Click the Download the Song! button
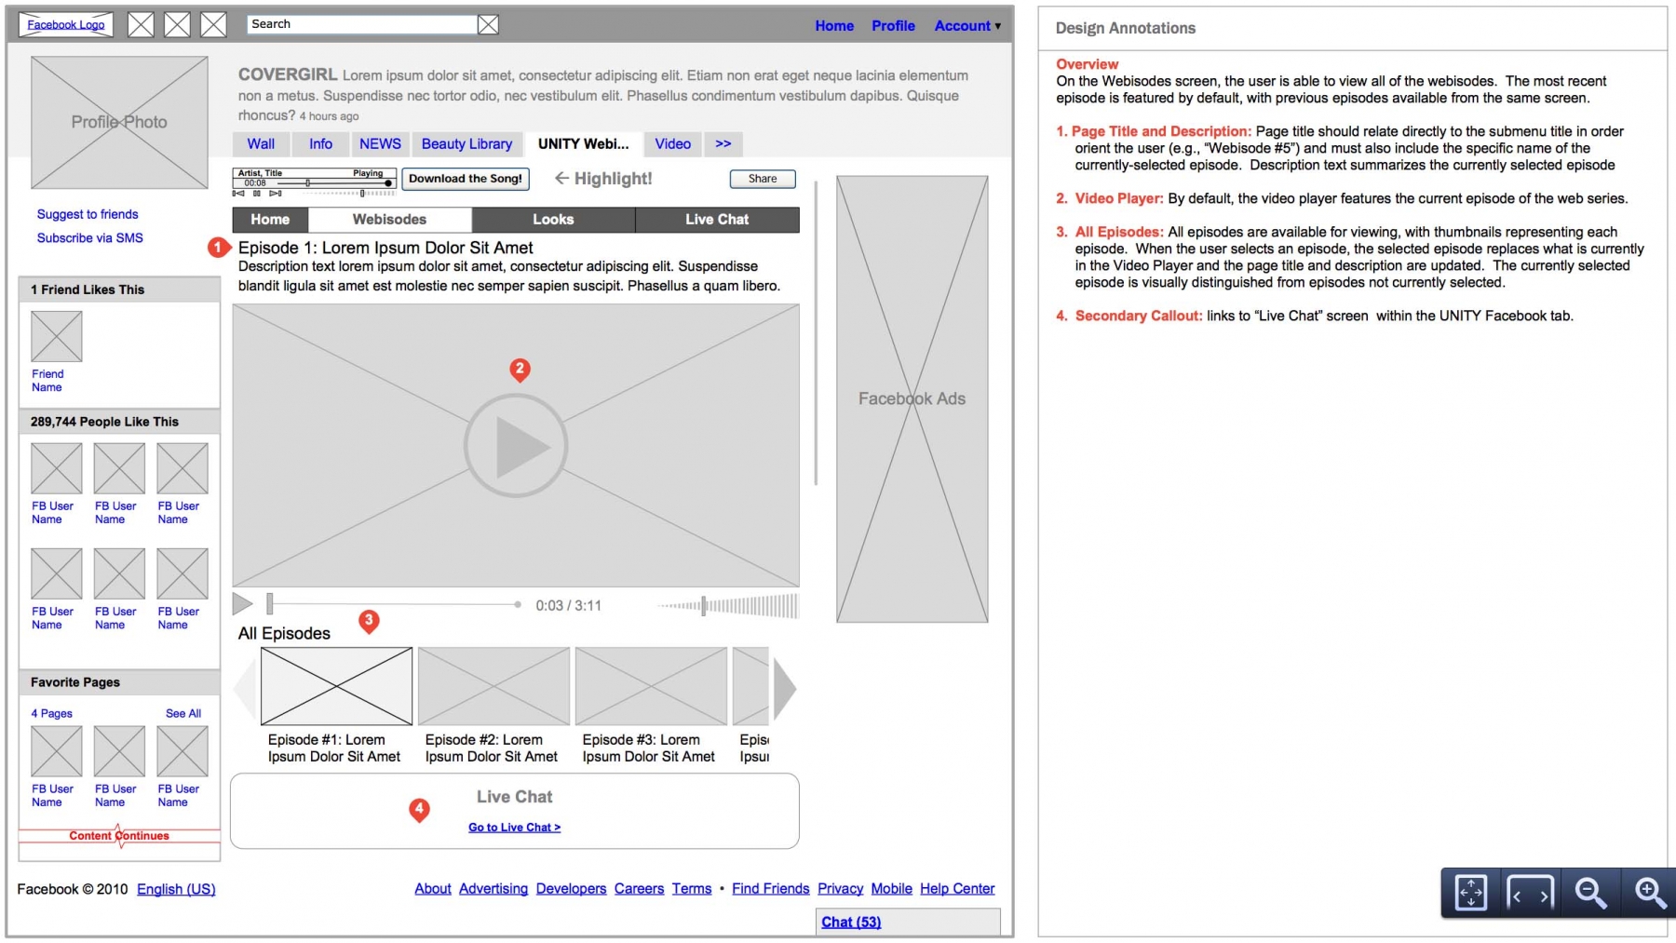Viewport: 1676px width, 943px height. point(466,179)
